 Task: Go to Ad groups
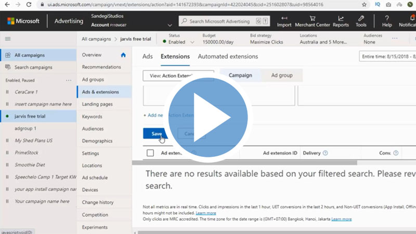tap(93, 80)
